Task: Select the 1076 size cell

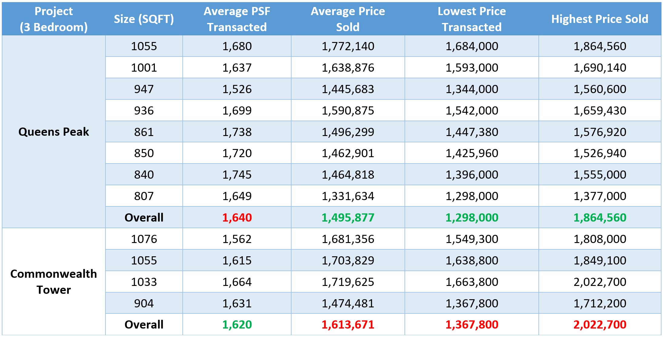Action: (x=144, y=239)
